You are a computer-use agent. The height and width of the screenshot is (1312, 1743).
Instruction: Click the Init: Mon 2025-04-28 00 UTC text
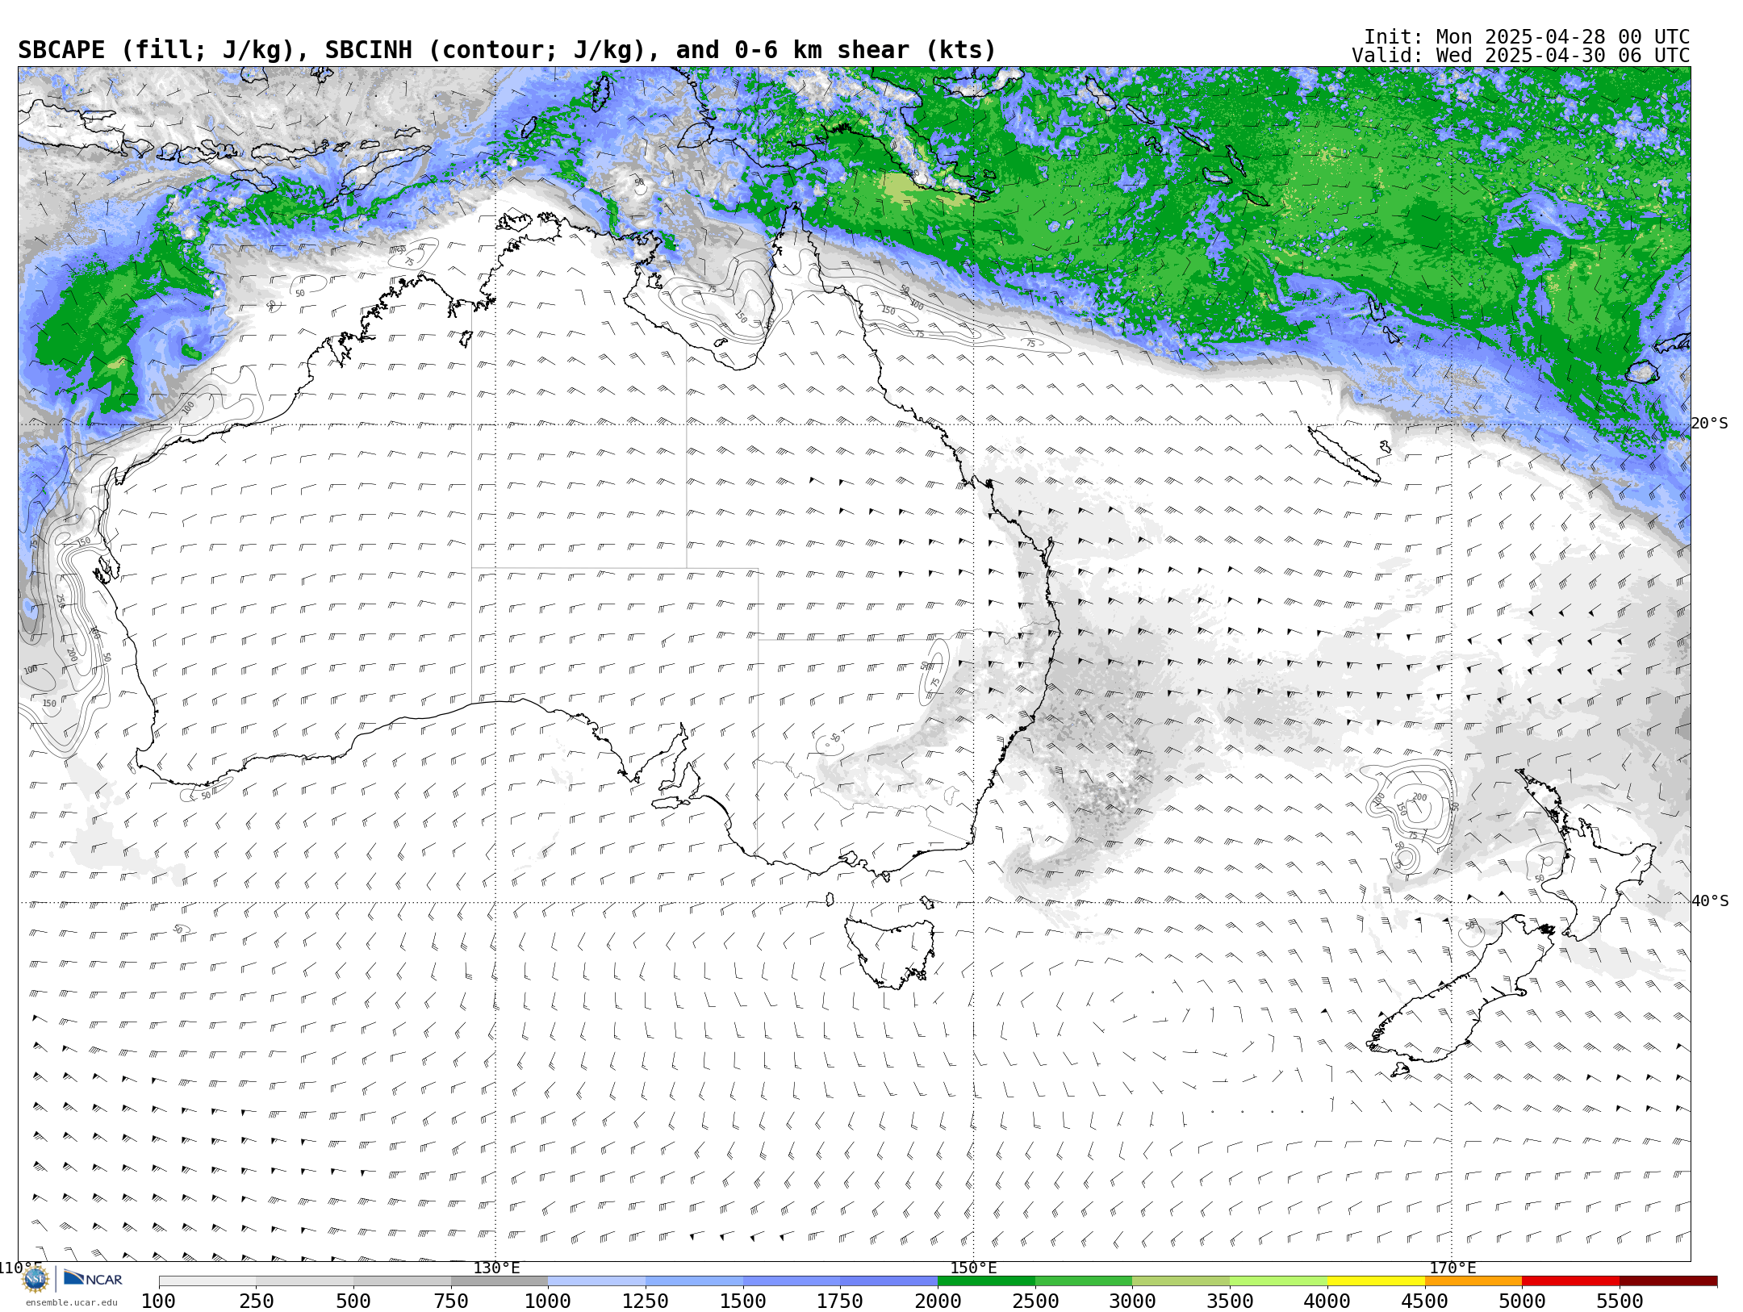(1526, 37)
